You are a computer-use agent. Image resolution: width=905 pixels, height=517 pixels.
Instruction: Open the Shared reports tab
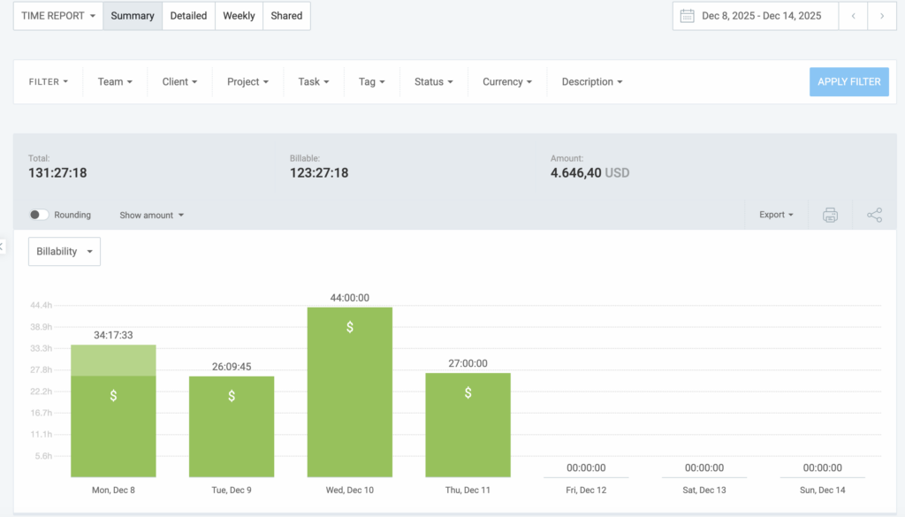(x=286, y=16)
